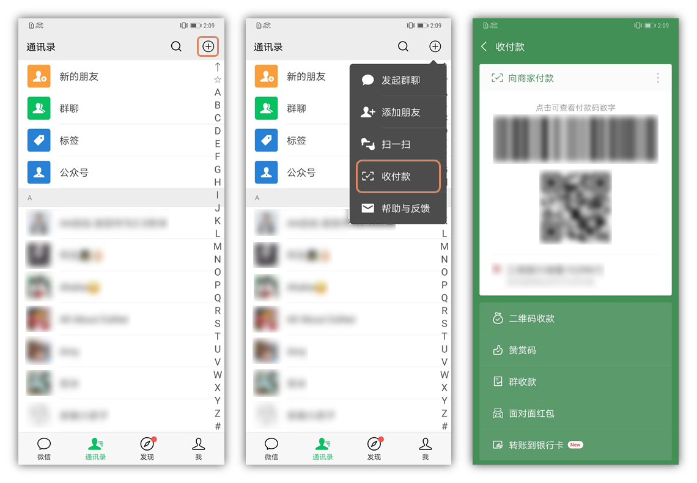The image size is (697, 483).
Task: Open 标签 in the middle phone
Action: pos(297,141)
